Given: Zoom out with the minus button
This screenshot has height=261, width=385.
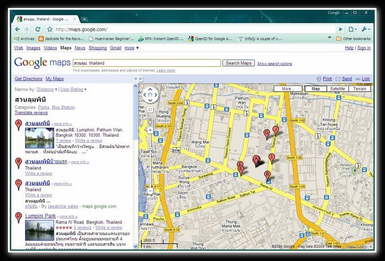Looking at the screenshot, I should click(x=150, y=190).
